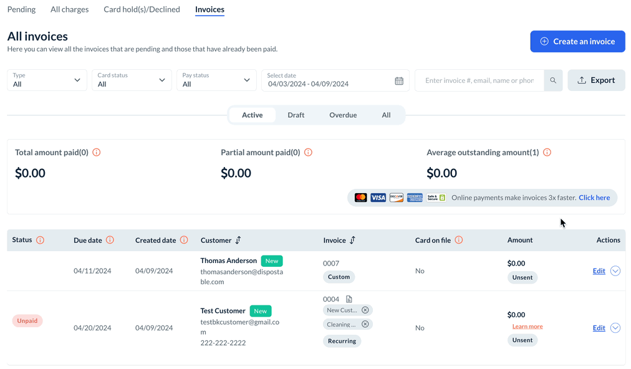Open the Card hold(s)/Declined tab

click(142, 9)
